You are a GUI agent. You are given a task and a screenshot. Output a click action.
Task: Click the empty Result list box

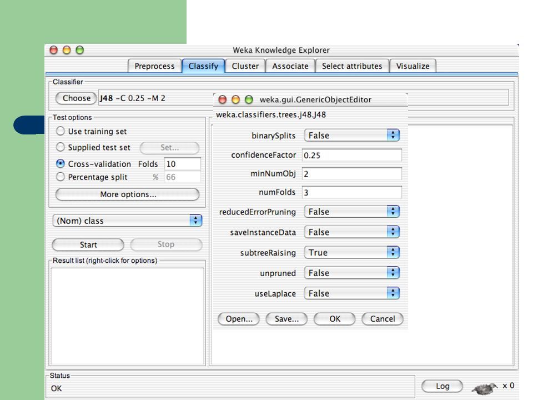pos(128,316)
